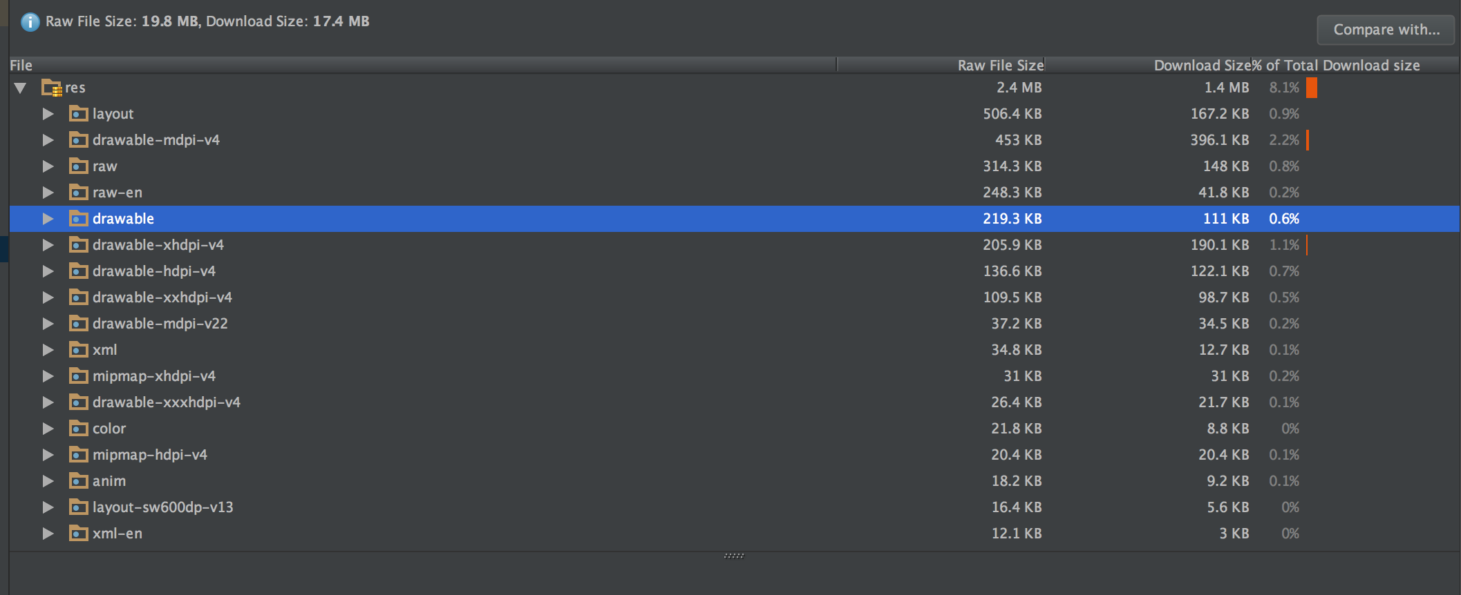Screen dimensions: 1461x595
Task: Select the drawable-xxhdpi-v4 row
Action: 735,297
